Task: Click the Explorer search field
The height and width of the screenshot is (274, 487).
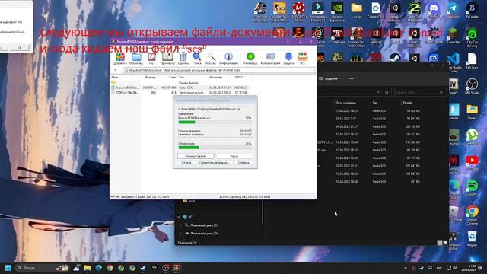Action: point(419,92)
